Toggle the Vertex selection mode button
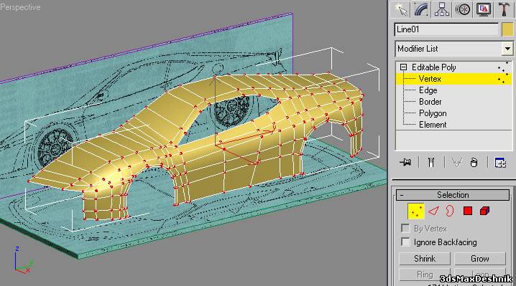Screen dimensions: 516x286 [x=416, y=211]
